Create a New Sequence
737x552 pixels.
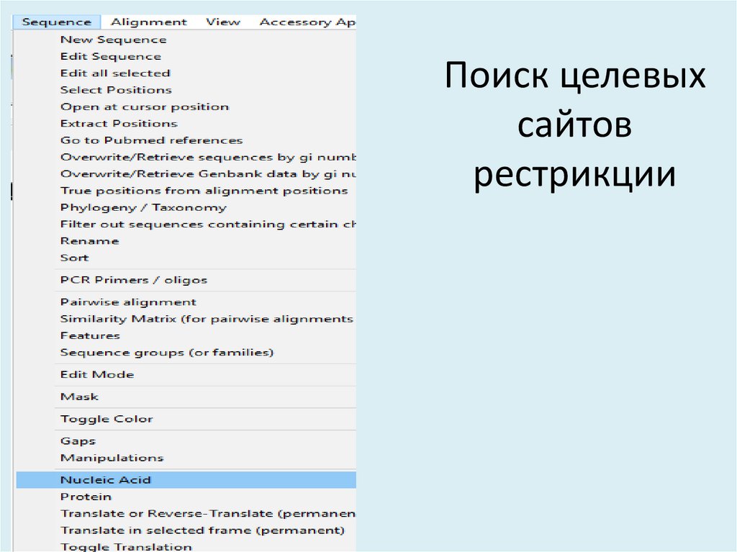click(x=113, y=39)
